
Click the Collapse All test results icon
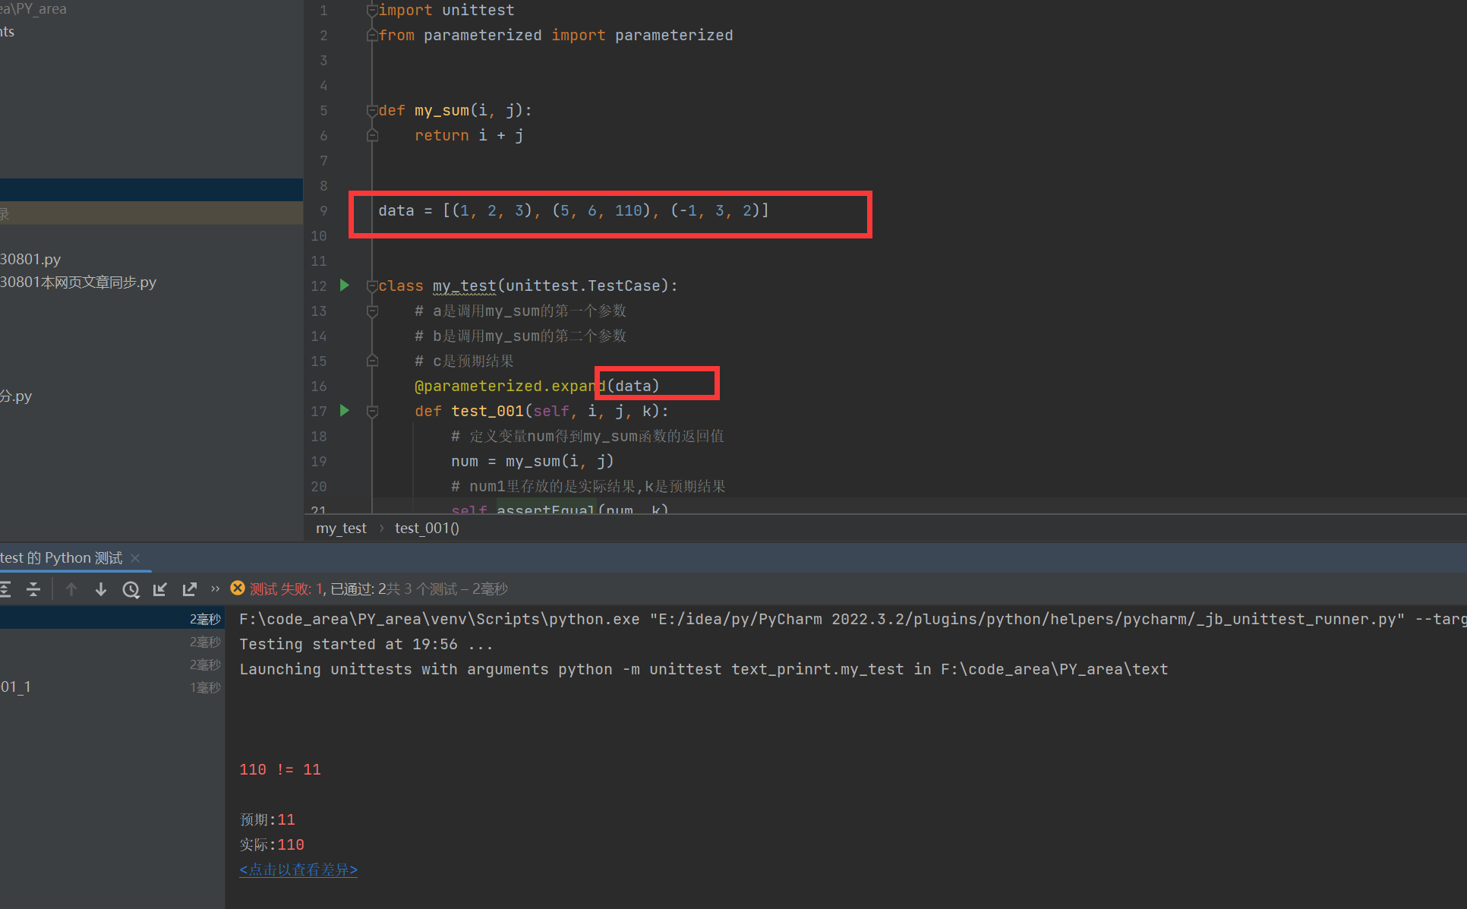(x=33, y=589)
